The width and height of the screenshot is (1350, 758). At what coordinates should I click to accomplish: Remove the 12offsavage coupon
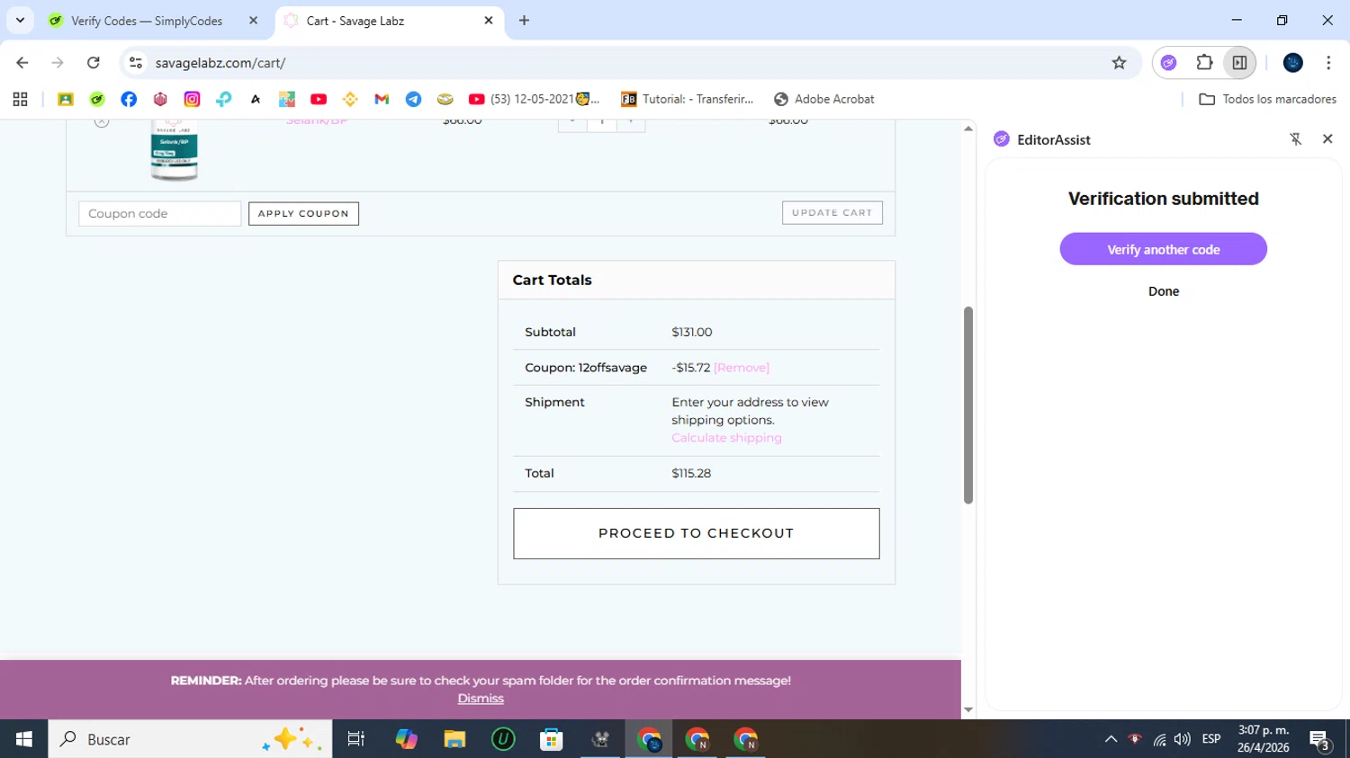742,368
